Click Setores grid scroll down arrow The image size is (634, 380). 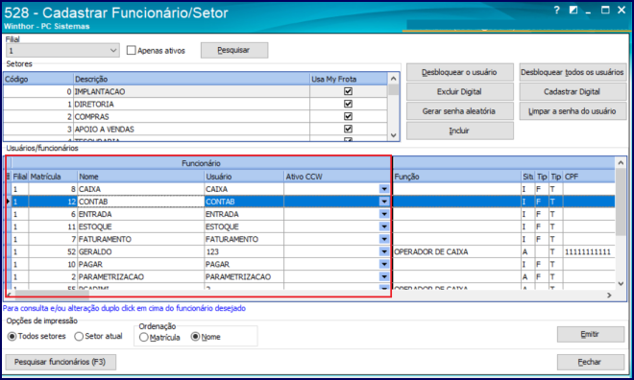click(x=394, y=135)
